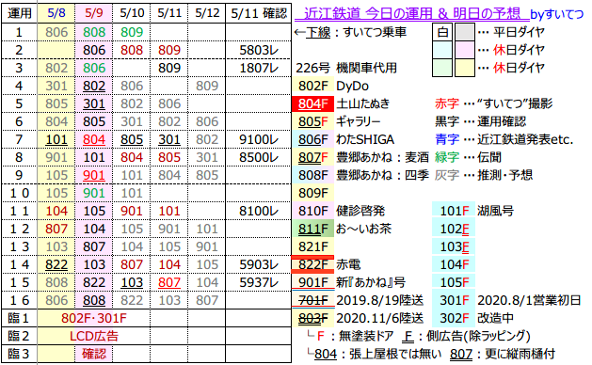Viewport: 592px width, 365px height.
Task: Select the pink 確認 cell in row 臨3
Action: (93, 354)
